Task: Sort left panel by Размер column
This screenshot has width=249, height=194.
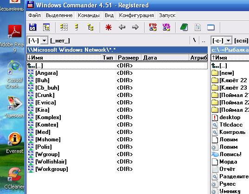Action: click(x=128, y=58)
